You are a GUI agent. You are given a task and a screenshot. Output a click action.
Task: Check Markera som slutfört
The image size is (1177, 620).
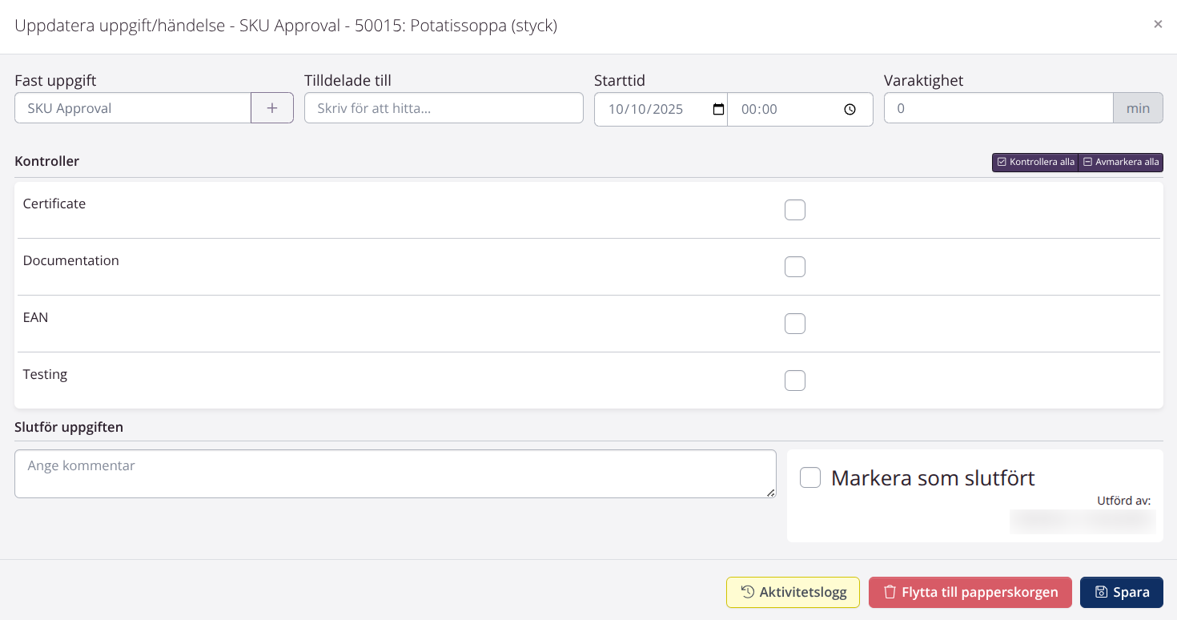pyautogui.click(x=810, y=477)
